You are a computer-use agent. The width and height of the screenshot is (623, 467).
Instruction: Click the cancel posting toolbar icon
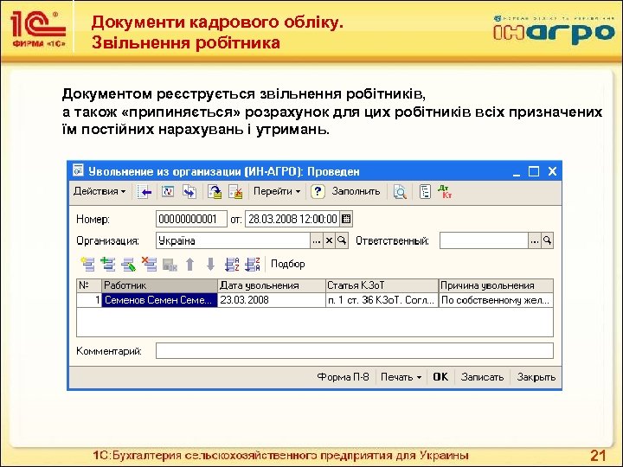click(x=235, y=192)
